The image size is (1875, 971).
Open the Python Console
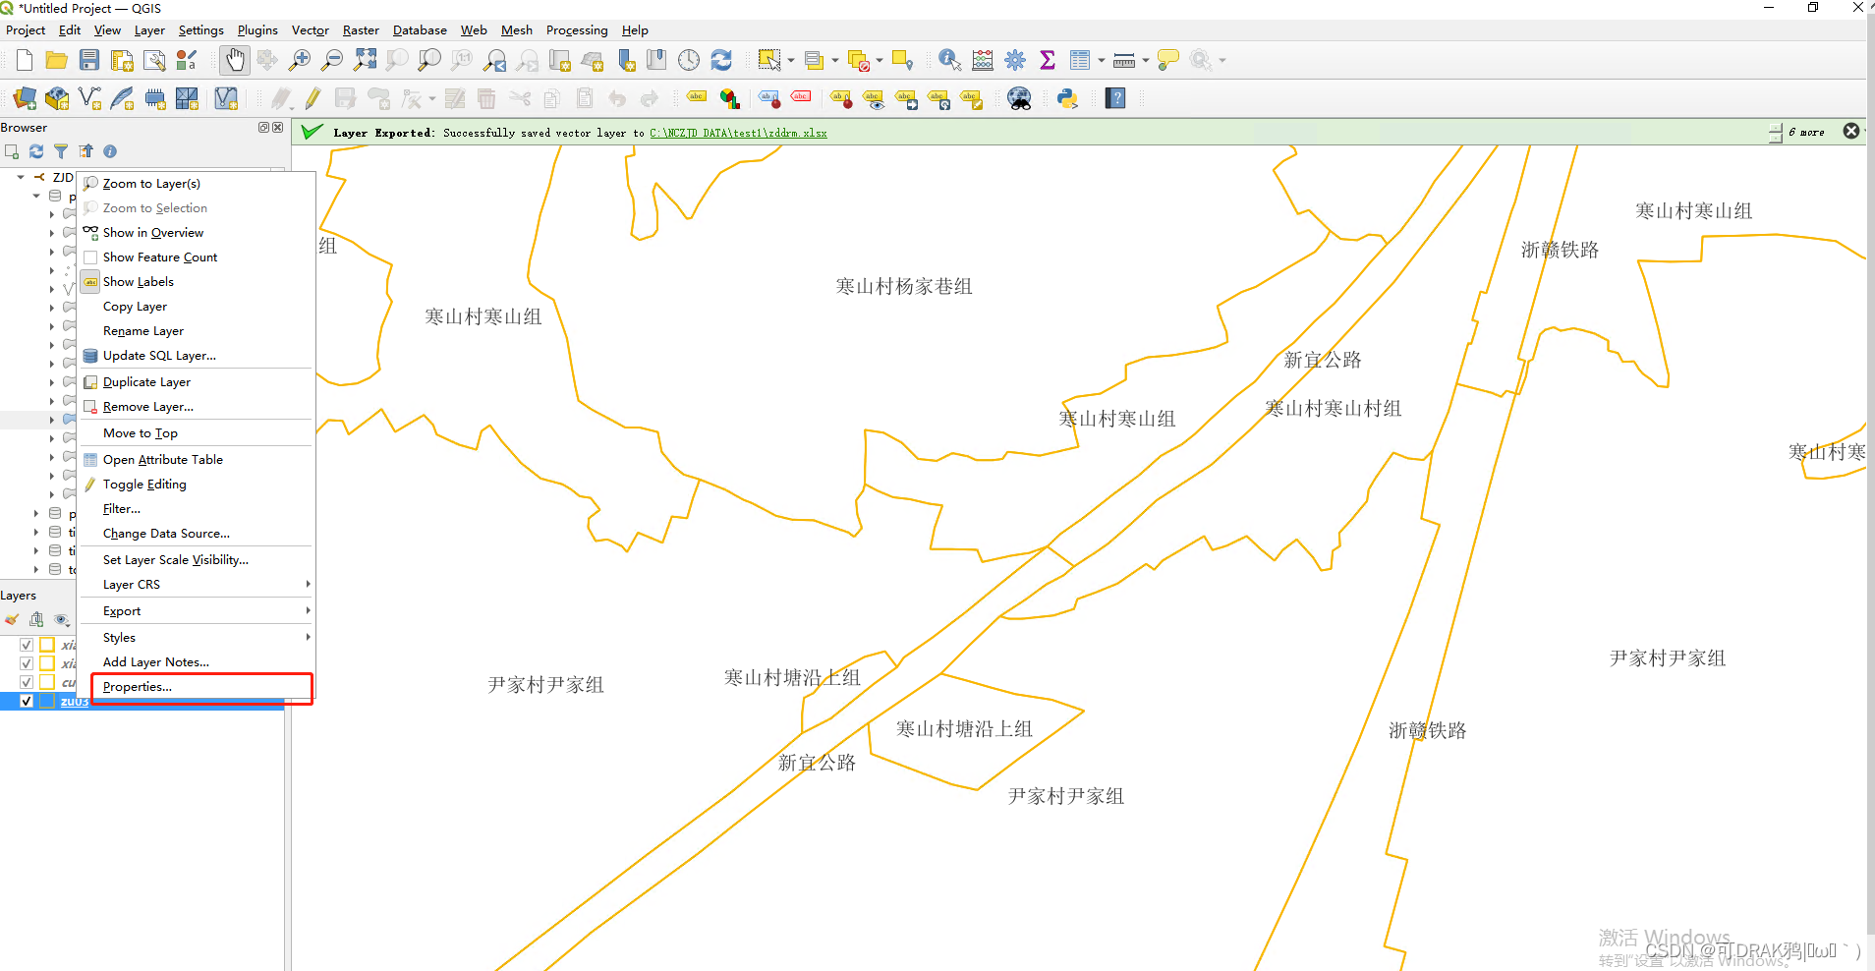(x=1069, y=98)
